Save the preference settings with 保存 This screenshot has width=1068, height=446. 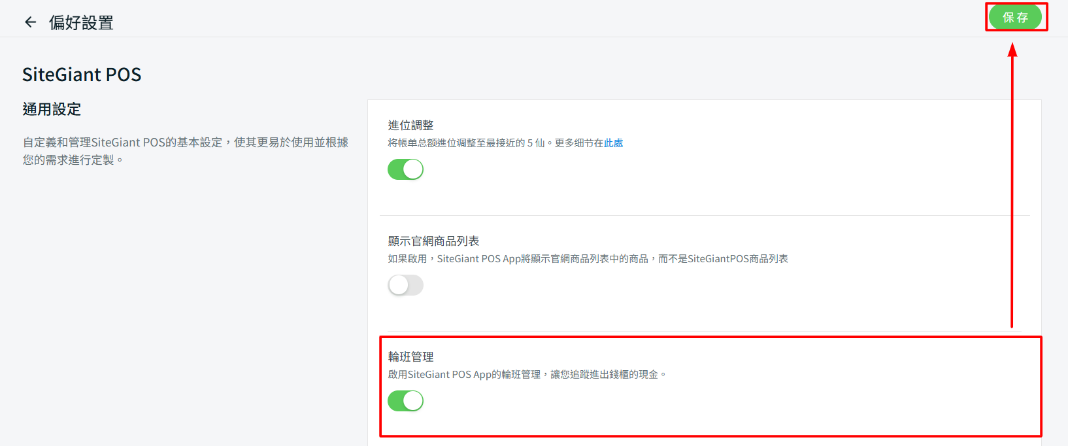(x=1015, y=18)
